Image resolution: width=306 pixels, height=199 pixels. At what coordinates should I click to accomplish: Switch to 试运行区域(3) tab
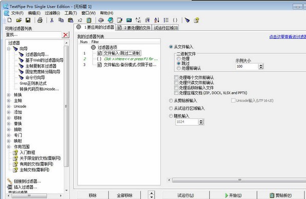(x=166, y=28)
